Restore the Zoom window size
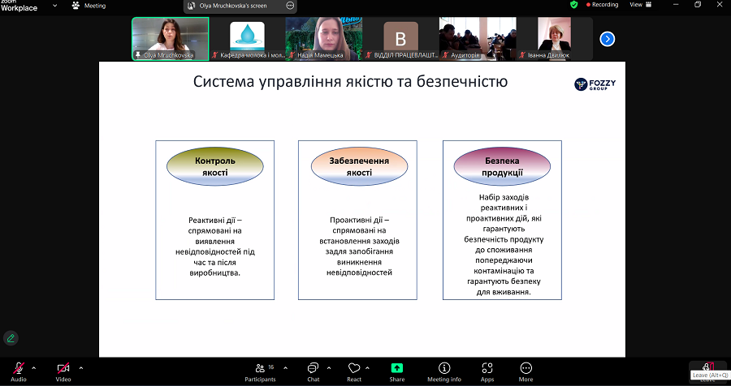The image size is (731, 386). click(698, 4)
